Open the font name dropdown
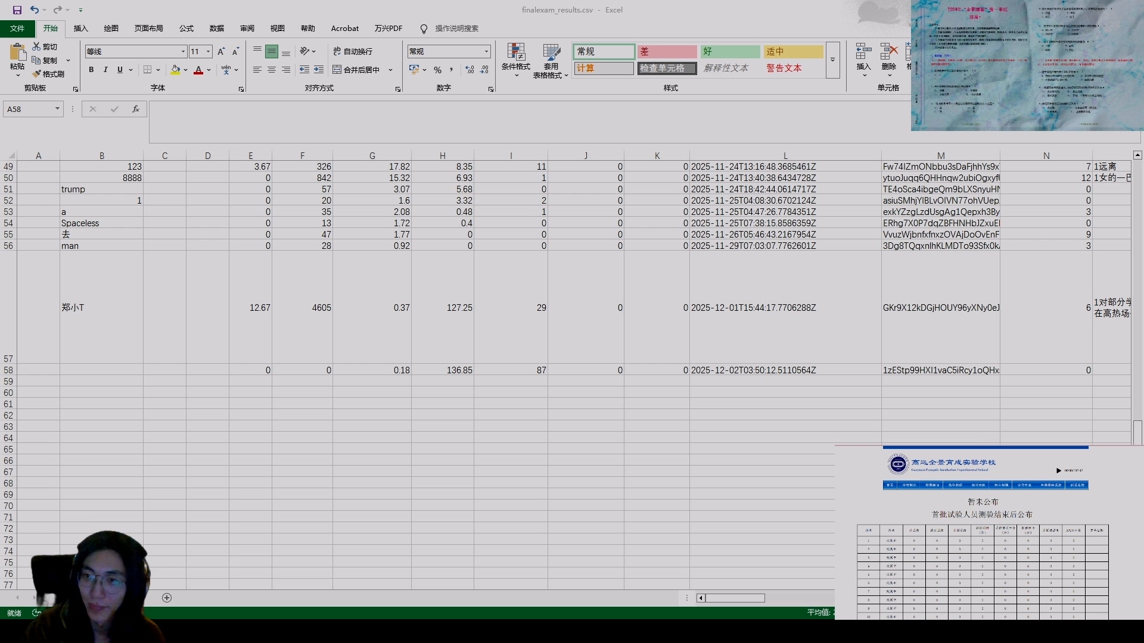1144x643 pixels. click(x=183, y=51)
